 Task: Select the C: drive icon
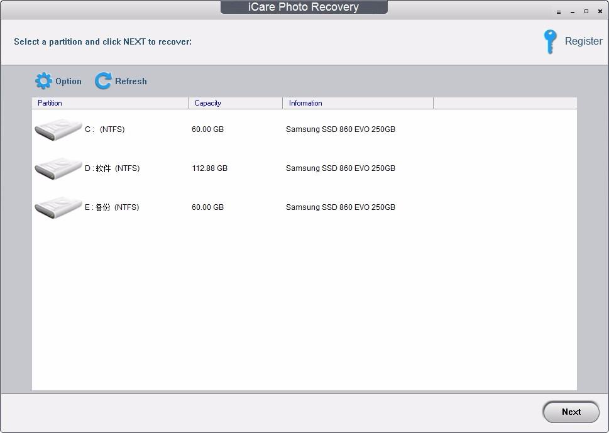[58, 129]
